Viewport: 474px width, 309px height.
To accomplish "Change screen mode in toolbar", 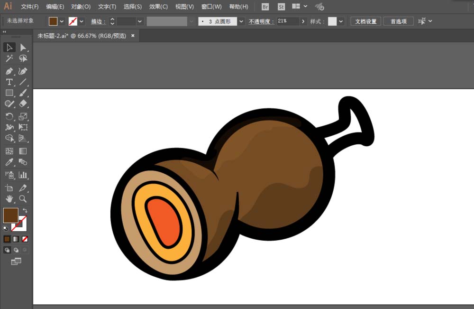I will pyautogui.click(x=16, y=261).
